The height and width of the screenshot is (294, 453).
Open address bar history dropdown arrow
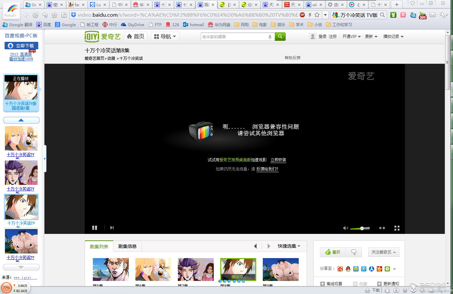pyautogui.click(x=325, y=15)
